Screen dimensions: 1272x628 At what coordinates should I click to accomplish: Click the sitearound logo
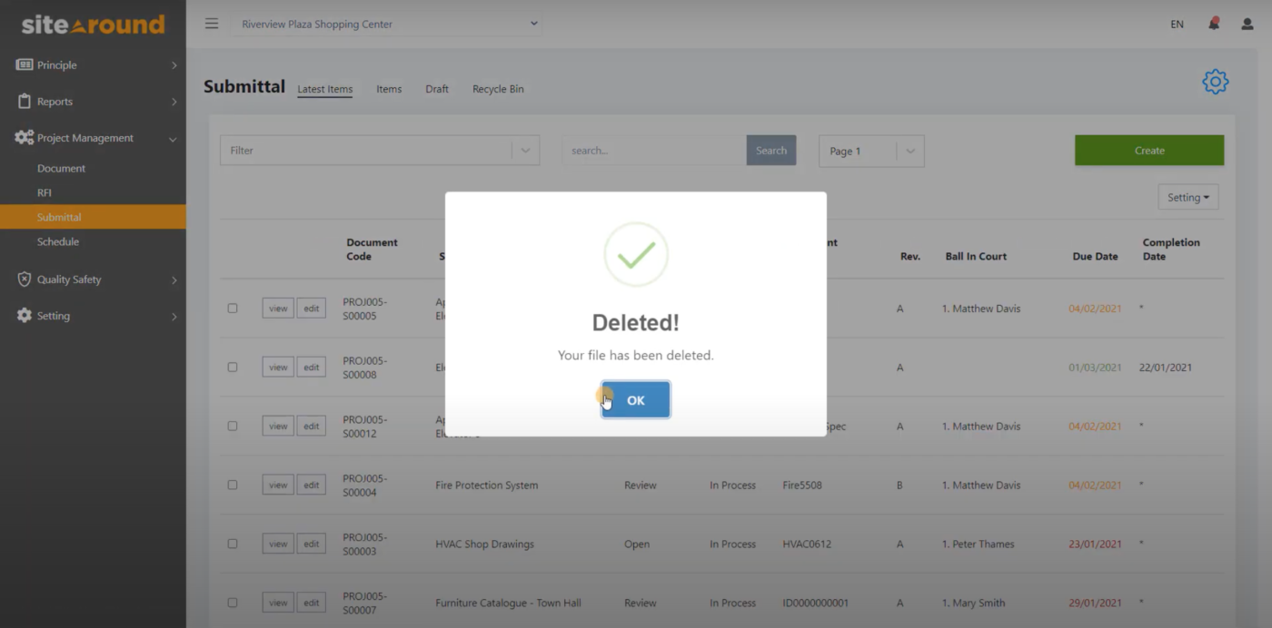point(93,25)
